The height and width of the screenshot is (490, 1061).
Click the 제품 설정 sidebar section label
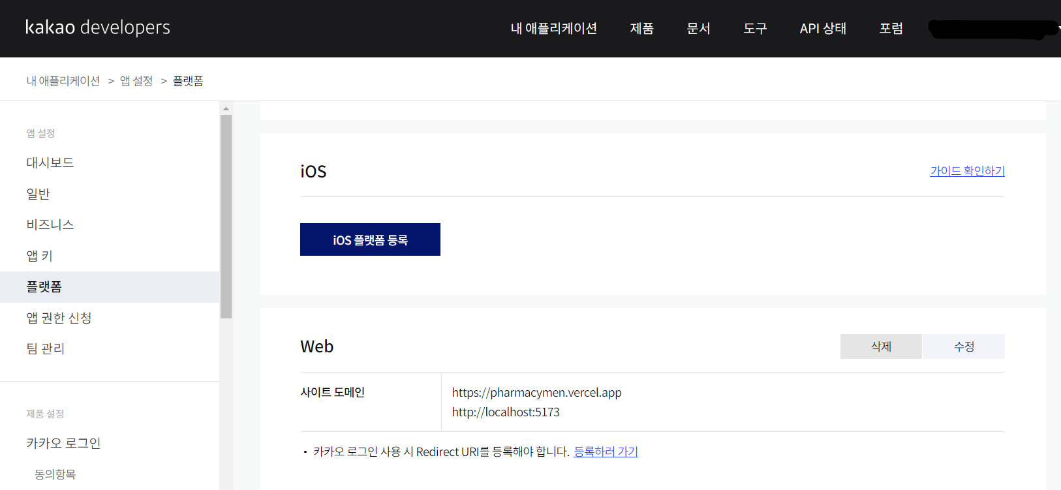coord(45,414)
